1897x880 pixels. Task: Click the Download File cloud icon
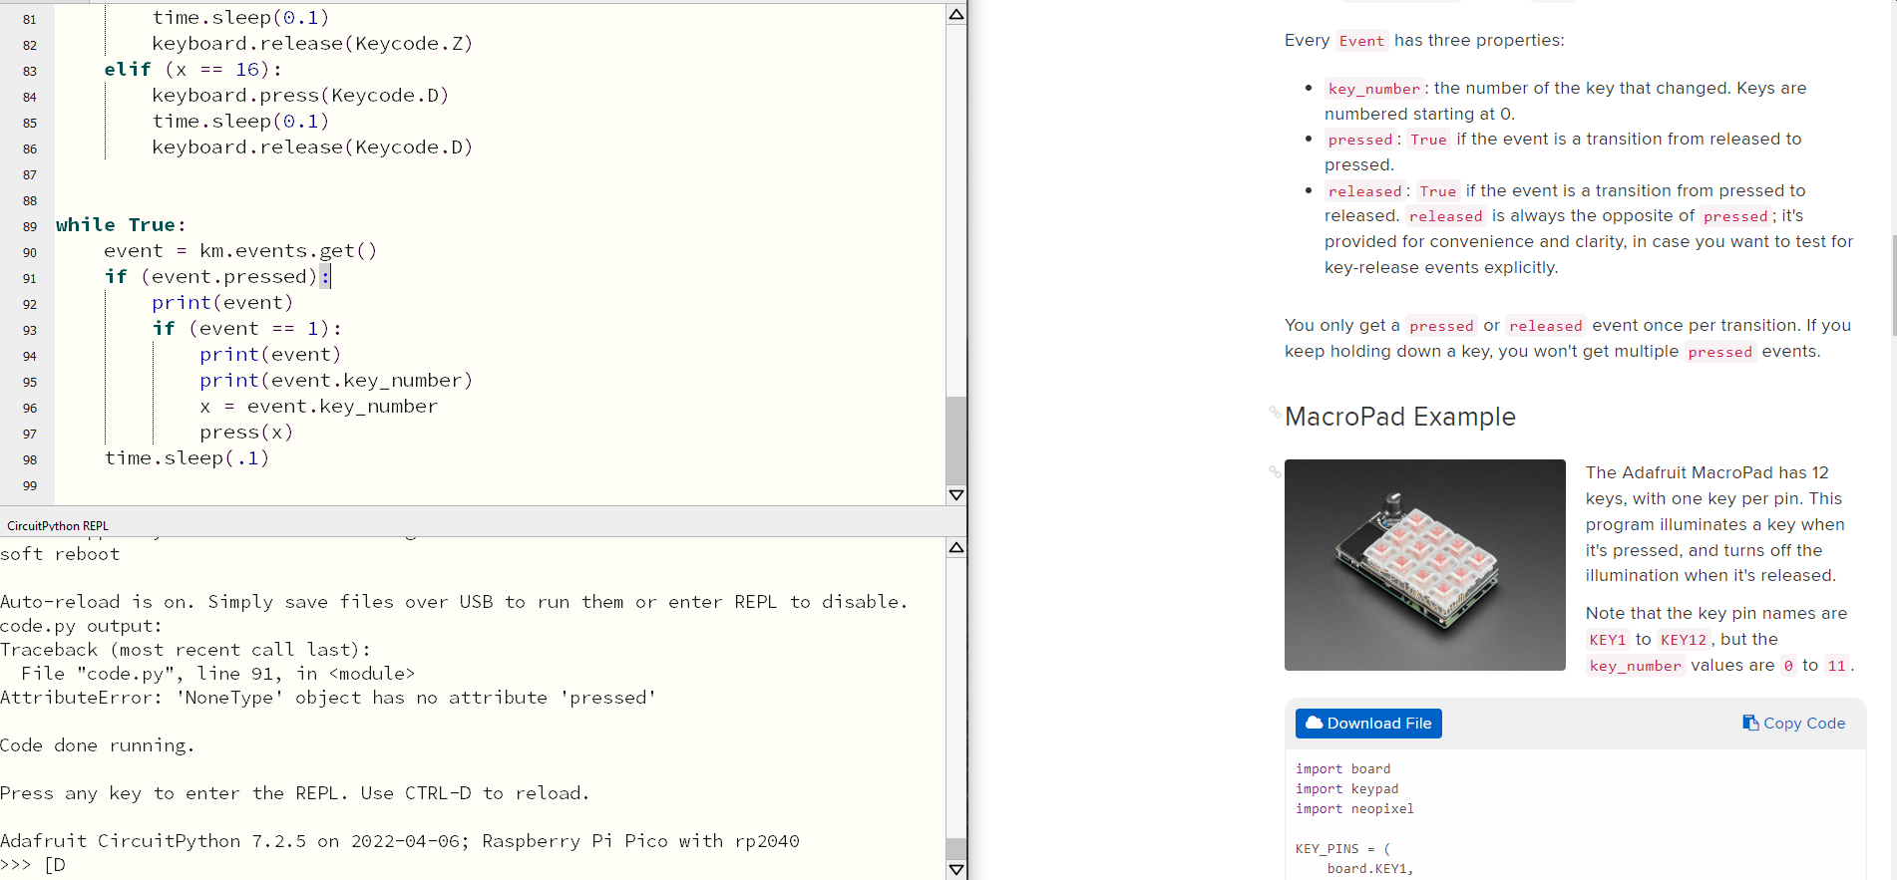click(x=1314, y=723)
